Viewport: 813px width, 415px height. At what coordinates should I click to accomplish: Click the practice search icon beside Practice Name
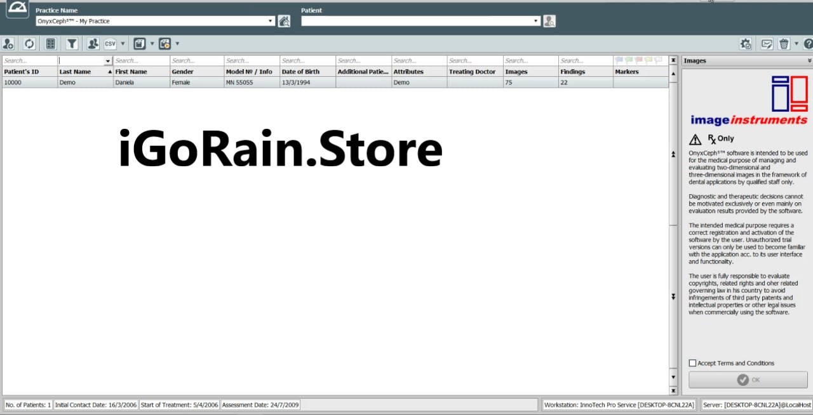point(284,21)
